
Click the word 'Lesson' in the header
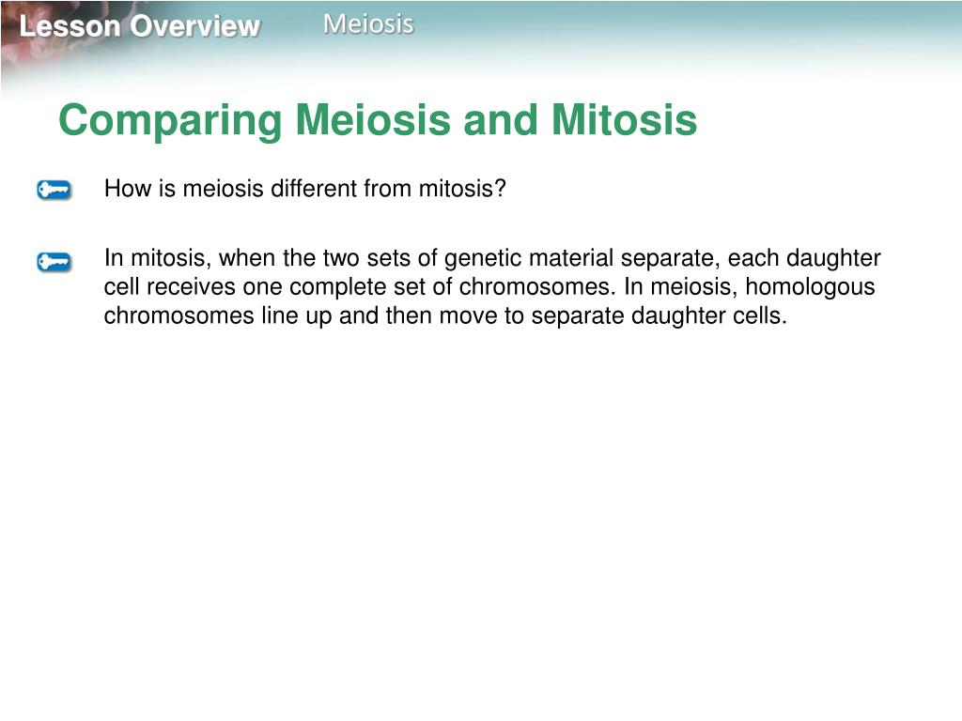(70, 26)
